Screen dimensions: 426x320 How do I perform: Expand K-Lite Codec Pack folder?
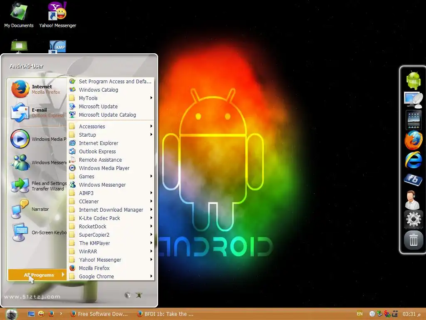pos(111,218)
